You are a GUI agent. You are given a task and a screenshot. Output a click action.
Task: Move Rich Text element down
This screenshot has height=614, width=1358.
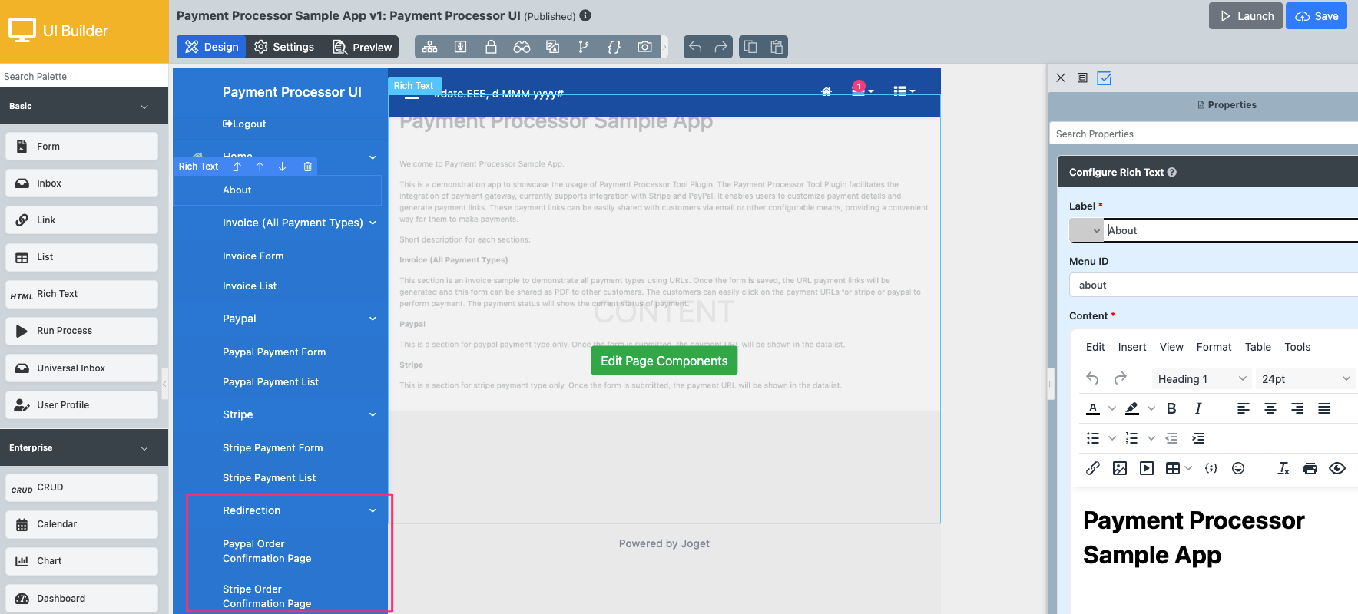283,167
